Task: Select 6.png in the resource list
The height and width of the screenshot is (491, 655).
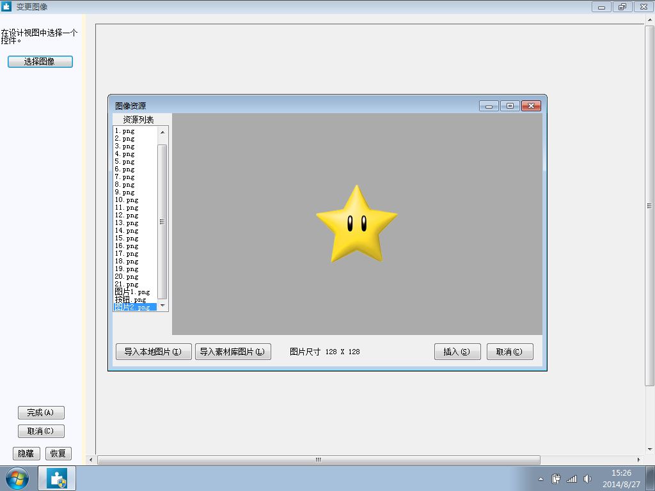Action: 135,169
